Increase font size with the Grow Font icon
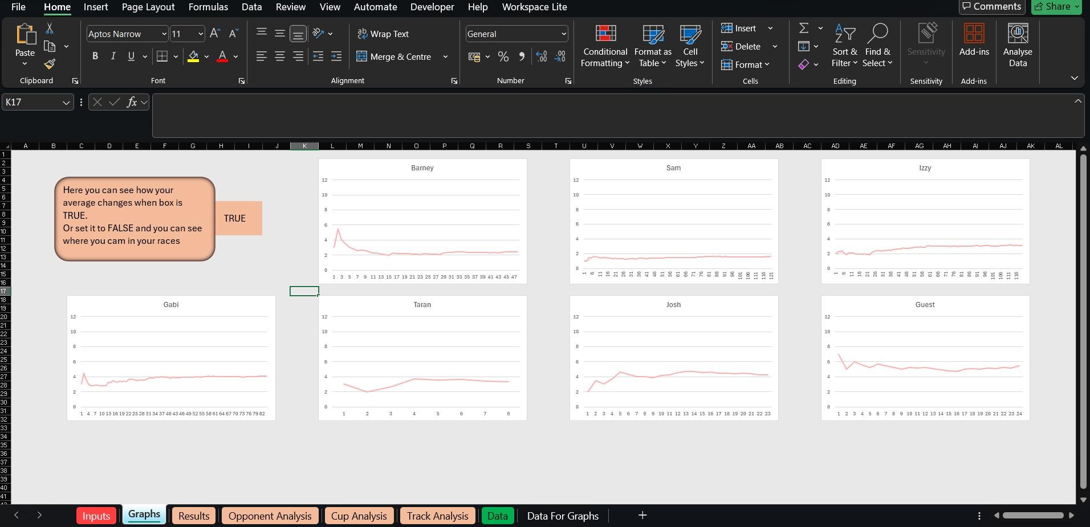 (214, 33)
